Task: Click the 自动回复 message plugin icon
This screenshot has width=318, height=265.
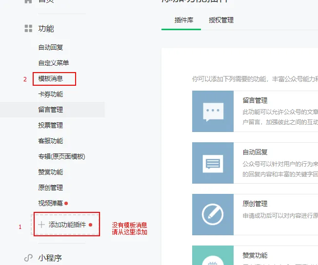Action: pos(213,163)
